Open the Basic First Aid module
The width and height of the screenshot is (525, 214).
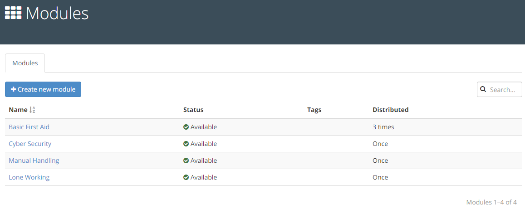click(x=29, y=127)
